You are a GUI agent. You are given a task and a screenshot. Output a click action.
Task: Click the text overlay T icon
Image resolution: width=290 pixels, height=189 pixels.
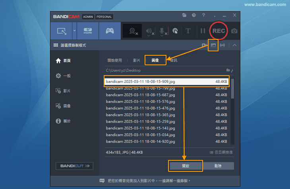[x=188, y=31]
